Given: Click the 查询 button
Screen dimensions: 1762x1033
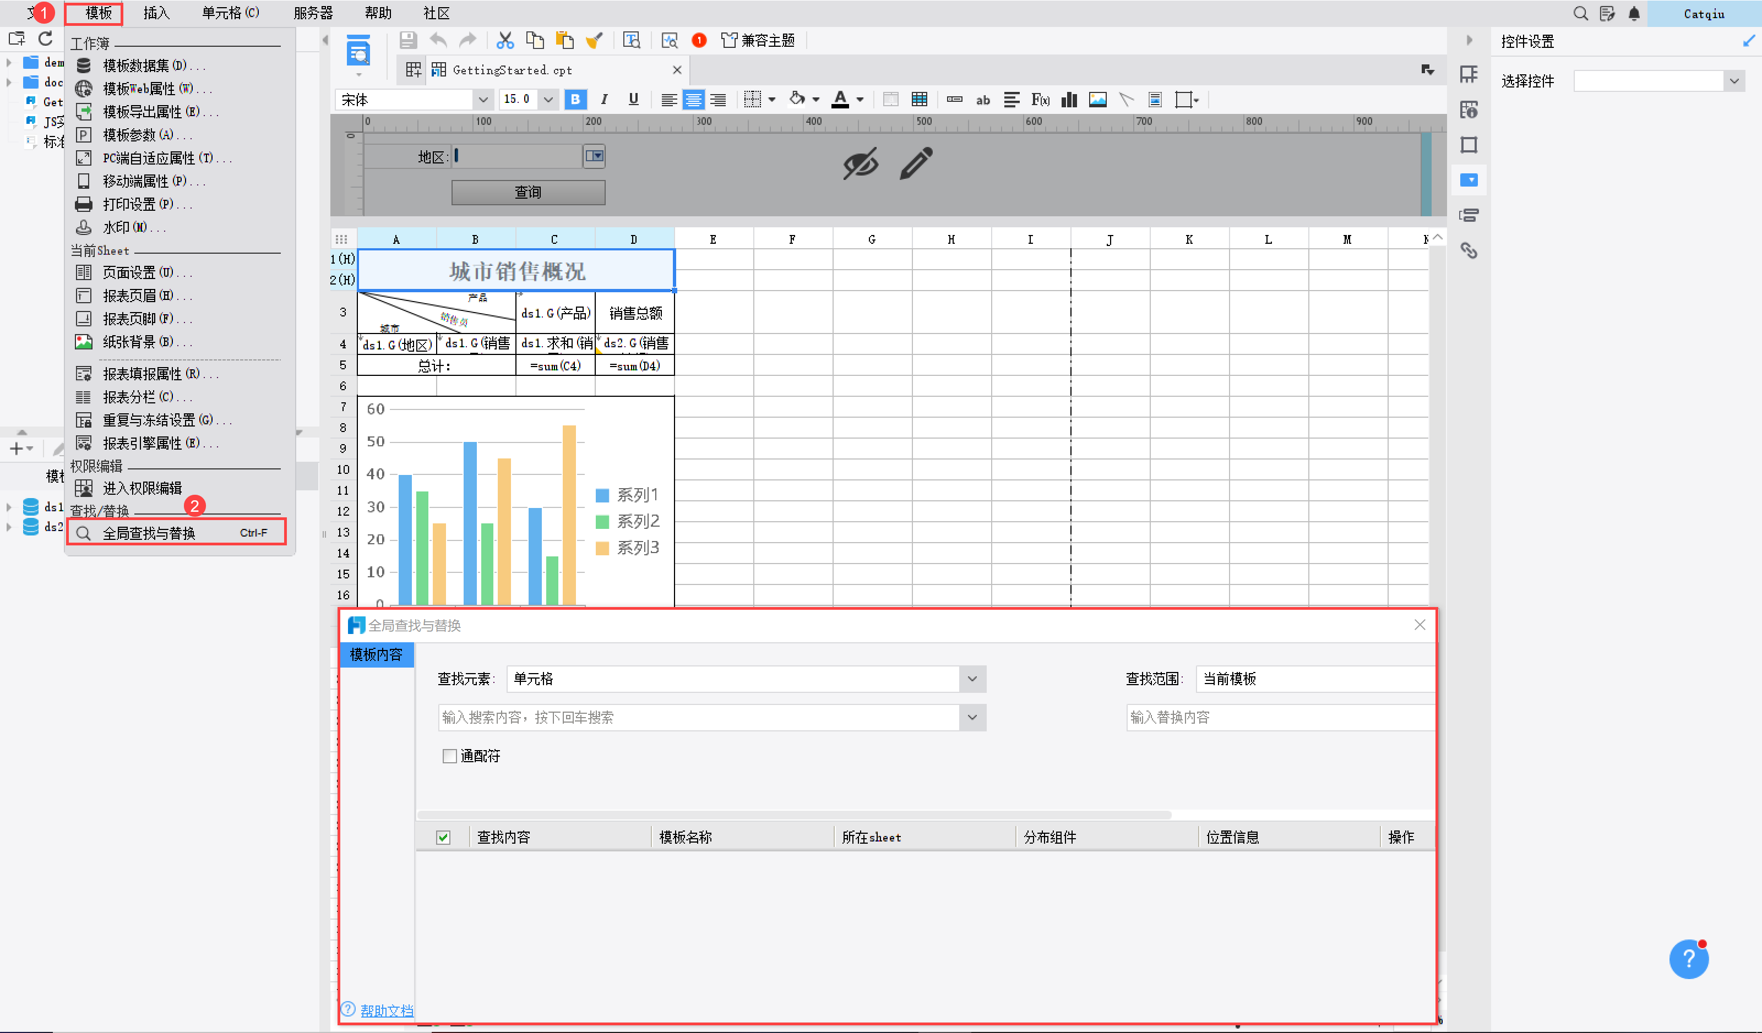Looking at the screenshot, I should 528,192.
